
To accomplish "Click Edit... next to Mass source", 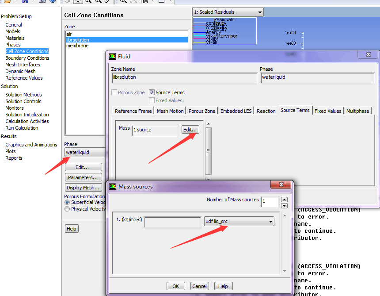I will coord(190,130).
